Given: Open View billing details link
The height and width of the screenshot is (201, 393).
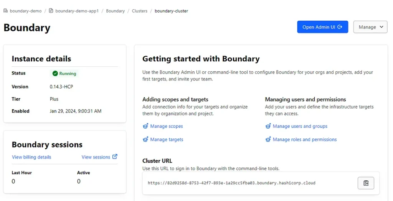Looking at the screenshot, I should point(31,157).
